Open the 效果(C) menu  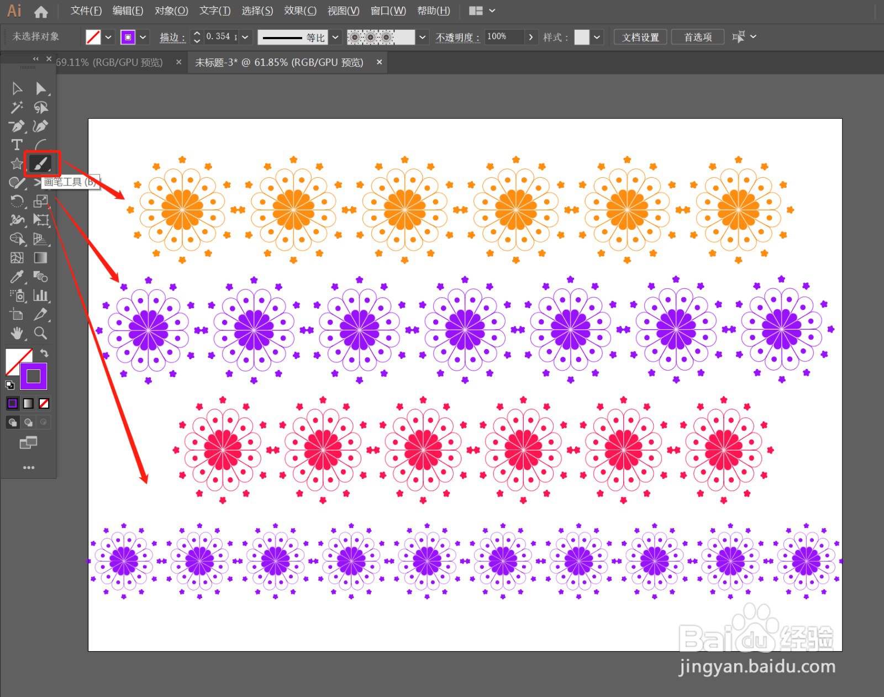[300, 10]
